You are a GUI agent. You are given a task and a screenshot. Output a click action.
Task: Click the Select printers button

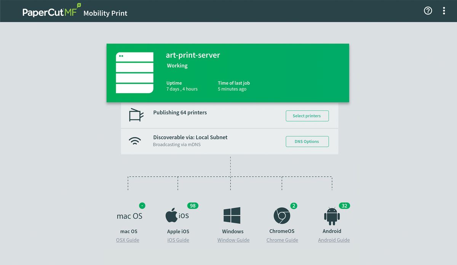307,116
